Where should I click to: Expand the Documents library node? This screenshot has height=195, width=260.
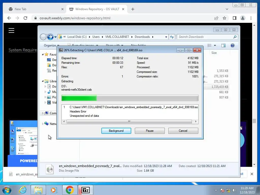click(x=45, y=86)
